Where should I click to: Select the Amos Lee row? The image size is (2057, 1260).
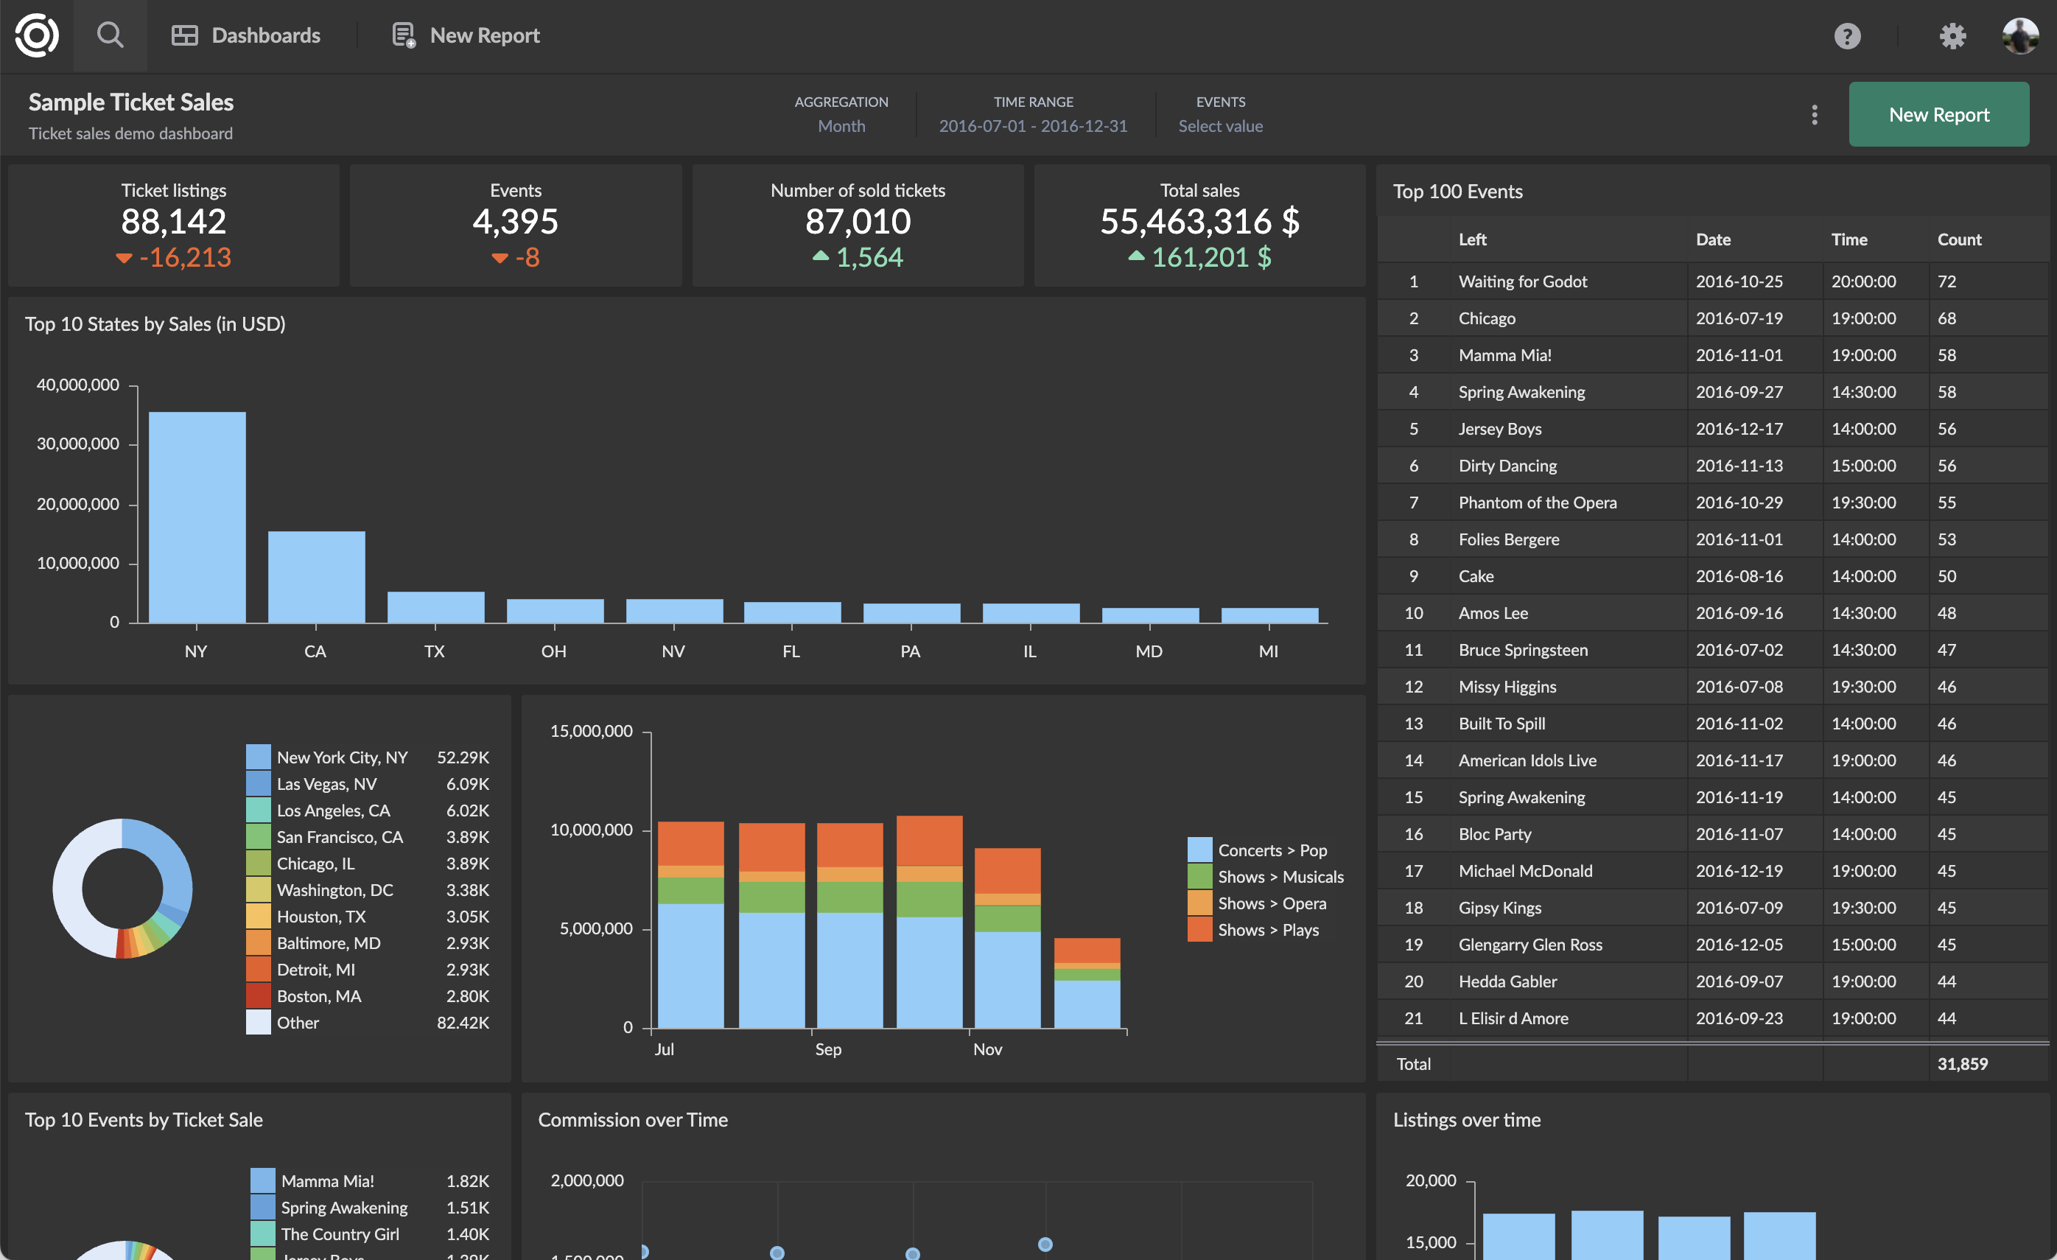1713,613
